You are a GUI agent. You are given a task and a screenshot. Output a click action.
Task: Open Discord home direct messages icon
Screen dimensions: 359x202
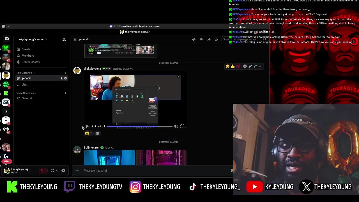[7, 39]
